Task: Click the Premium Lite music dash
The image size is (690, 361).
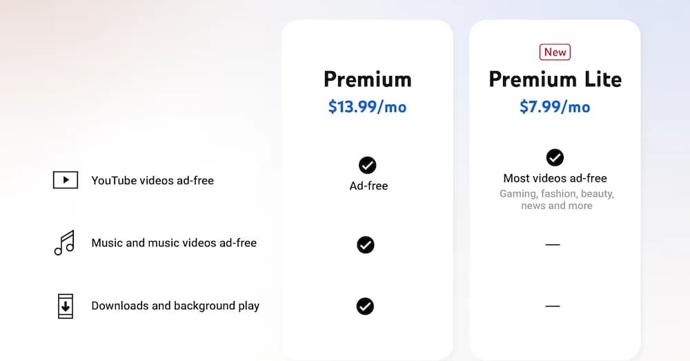Action: pos(552,244)
